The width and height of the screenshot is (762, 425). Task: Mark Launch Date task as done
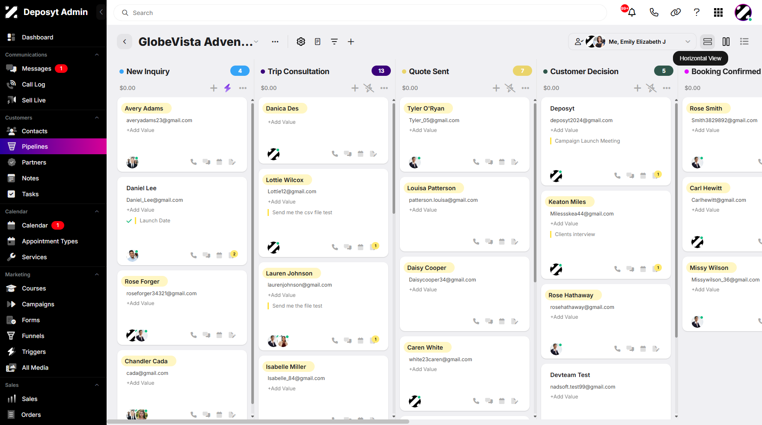click(x=129, y=221)
